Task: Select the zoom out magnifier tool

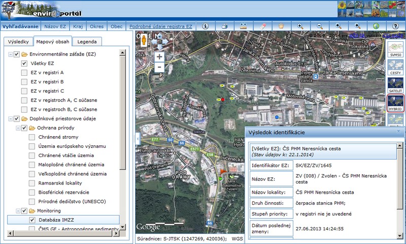Action: click(x=320, y=26)
